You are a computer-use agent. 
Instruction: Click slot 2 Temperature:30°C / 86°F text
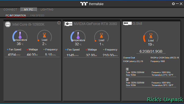(x=163, y=85)
